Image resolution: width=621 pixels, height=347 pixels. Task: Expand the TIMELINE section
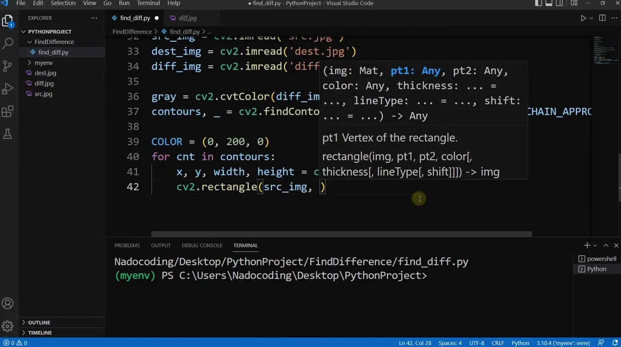point(62,333)
